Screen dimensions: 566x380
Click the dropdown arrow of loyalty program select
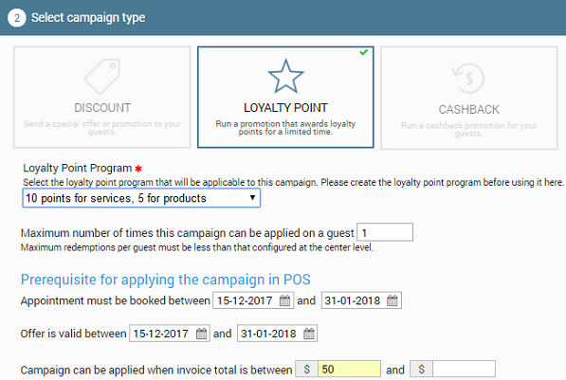(253, 198)
